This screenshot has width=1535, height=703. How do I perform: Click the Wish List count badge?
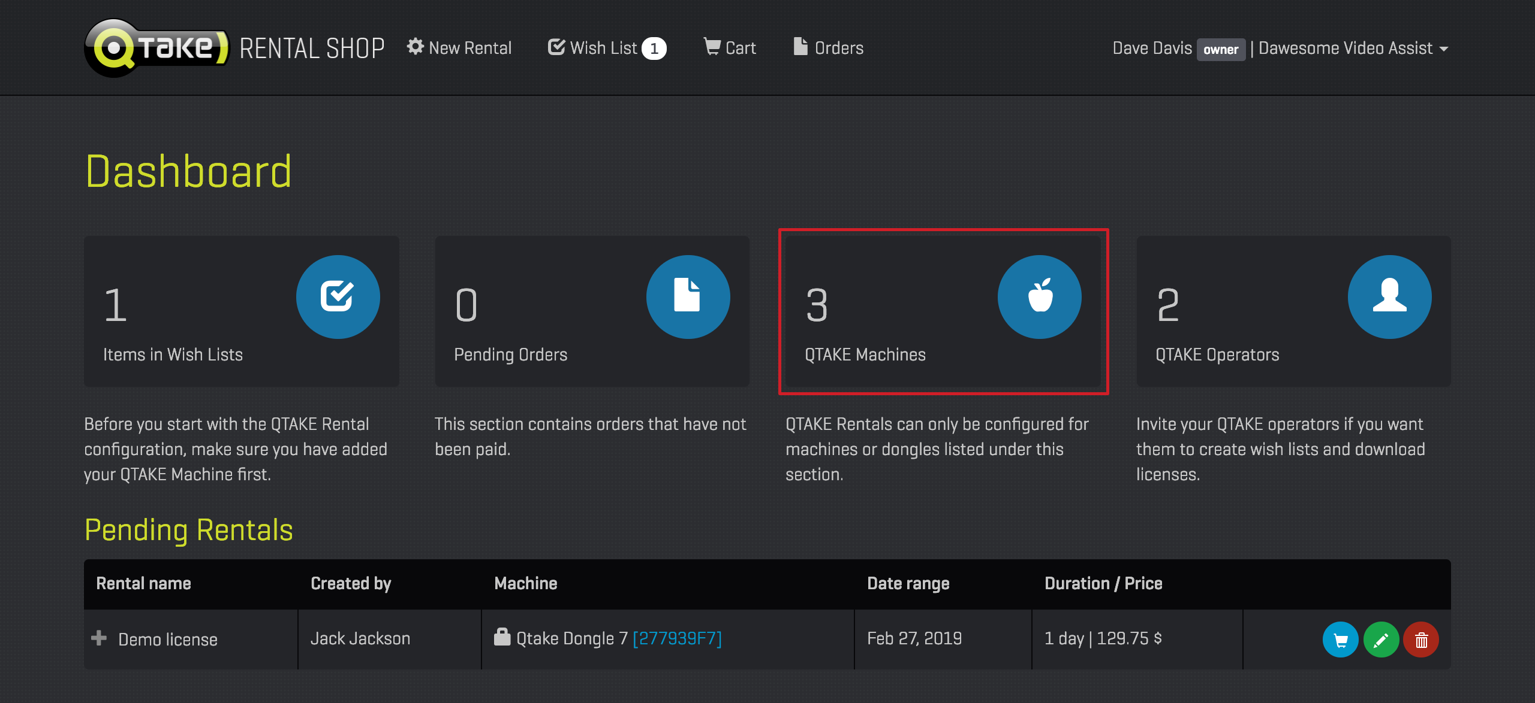pyautogui.click(x=654, y=49)
